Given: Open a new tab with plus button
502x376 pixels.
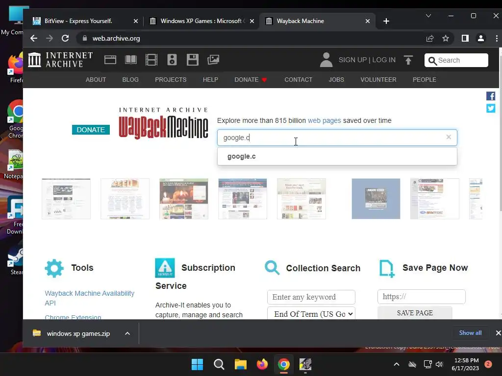Looking at the screenshot, I should click(x=386, y=21).
